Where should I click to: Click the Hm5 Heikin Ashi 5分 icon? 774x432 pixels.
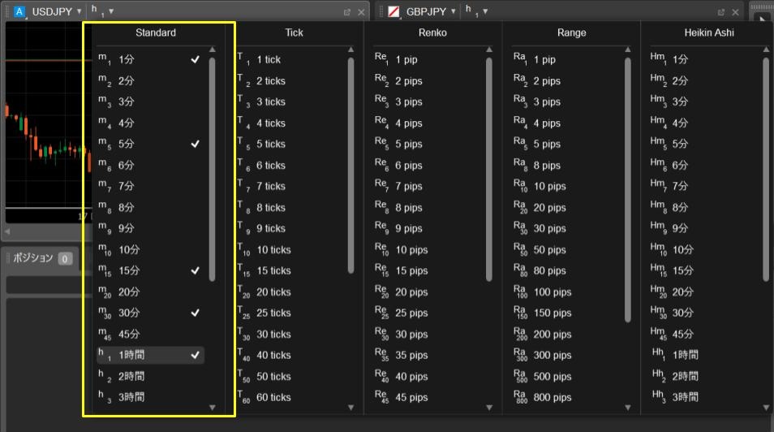[658, 144]
